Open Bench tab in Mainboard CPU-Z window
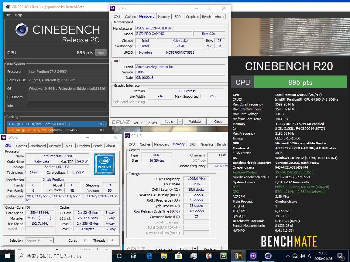The image size is (350, 262). coord(207,17)
